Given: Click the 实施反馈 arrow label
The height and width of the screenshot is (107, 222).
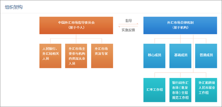Looking at the screenshot, I should point(128,30).
